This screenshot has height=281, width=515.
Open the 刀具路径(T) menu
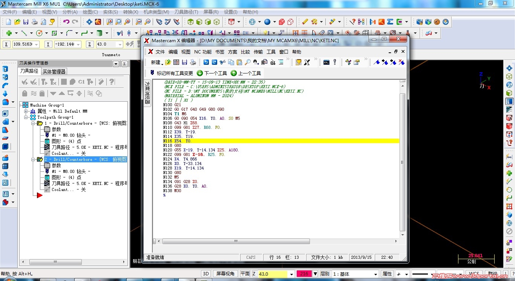tap(187, 12)
